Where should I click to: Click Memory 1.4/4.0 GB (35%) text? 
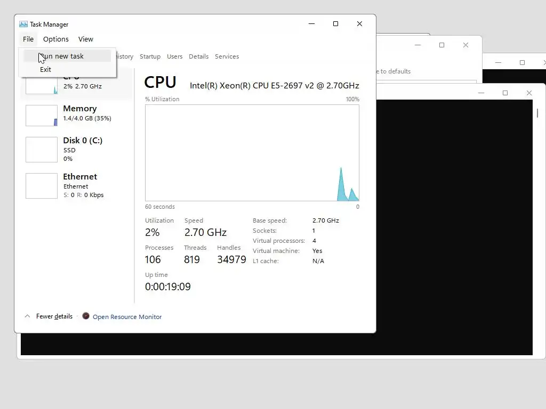tap(87, 118)
